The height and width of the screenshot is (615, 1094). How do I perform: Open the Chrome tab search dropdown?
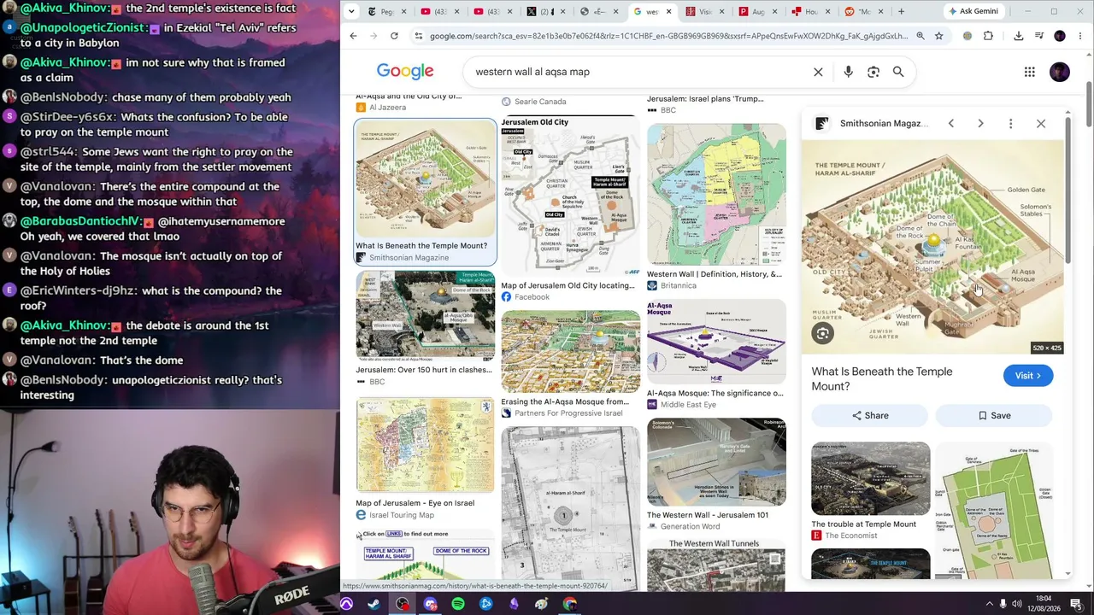351,11
